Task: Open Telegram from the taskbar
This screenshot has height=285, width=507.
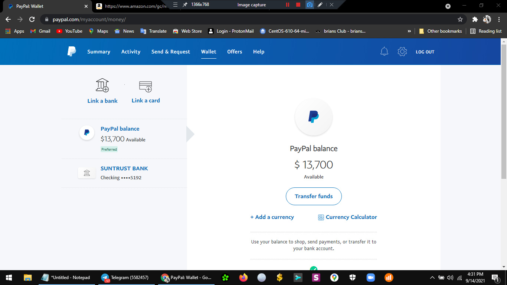Action: coord(125,278)
